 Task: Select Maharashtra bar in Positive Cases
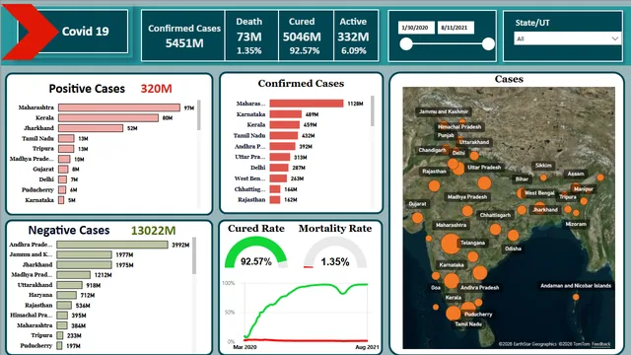(x=119, y=107)
